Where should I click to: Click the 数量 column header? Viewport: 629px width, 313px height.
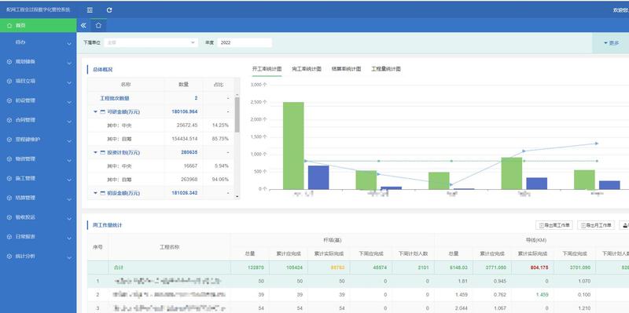[183, 85]
